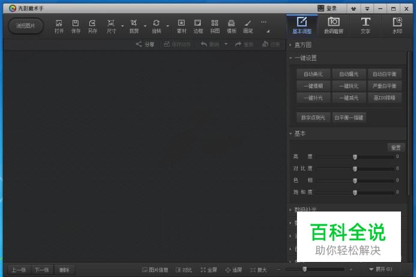The width and height of the screenshot is (416, 277).
Task: Apply 高ISO降噪 noise reduction
Action: click(x=384, y=98)
